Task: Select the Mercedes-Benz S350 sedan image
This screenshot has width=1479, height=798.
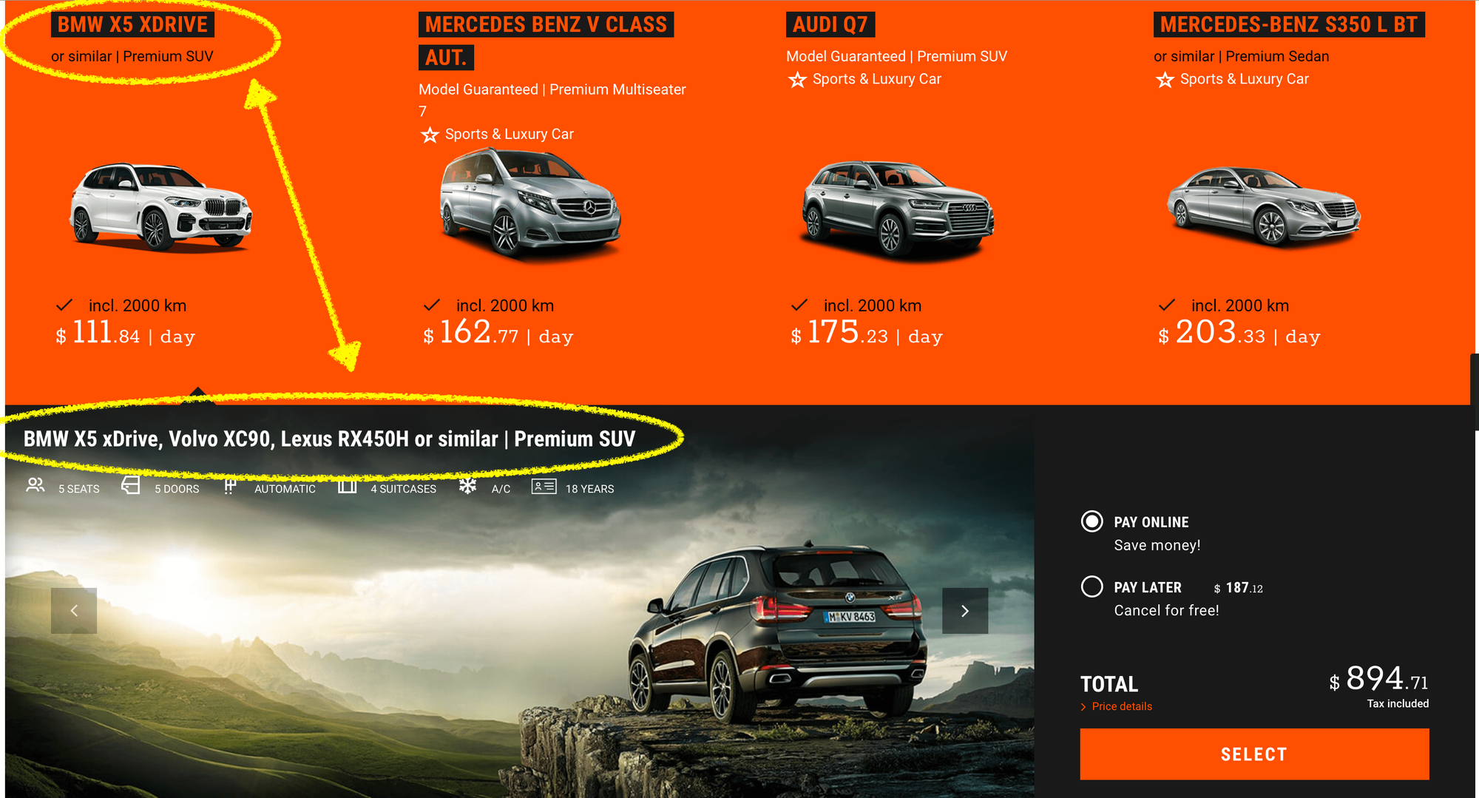Action: (1264, 206)
